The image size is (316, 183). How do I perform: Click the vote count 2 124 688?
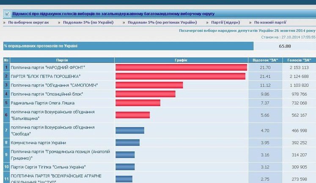[299, 76]
